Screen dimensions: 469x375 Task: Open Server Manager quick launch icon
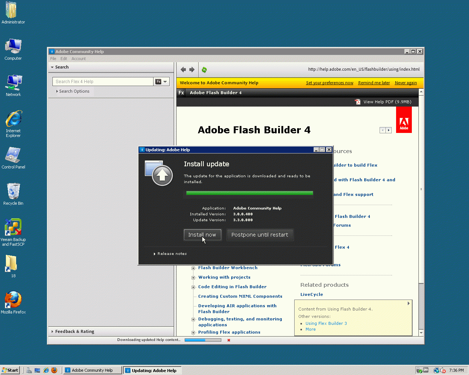pos(29,370)
